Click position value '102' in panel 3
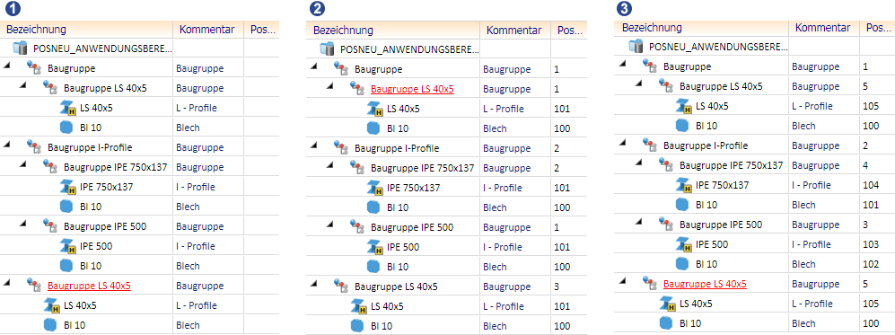Screen dimensions: 895x335 coord(871,264)
